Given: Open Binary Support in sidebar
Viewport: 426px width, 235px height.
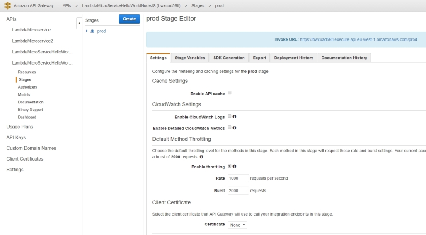Looking at the screenshot, I should pos(30,110).
